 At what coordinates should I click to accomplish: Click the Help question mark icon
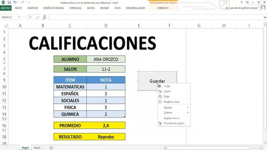[x=242, y=2]
